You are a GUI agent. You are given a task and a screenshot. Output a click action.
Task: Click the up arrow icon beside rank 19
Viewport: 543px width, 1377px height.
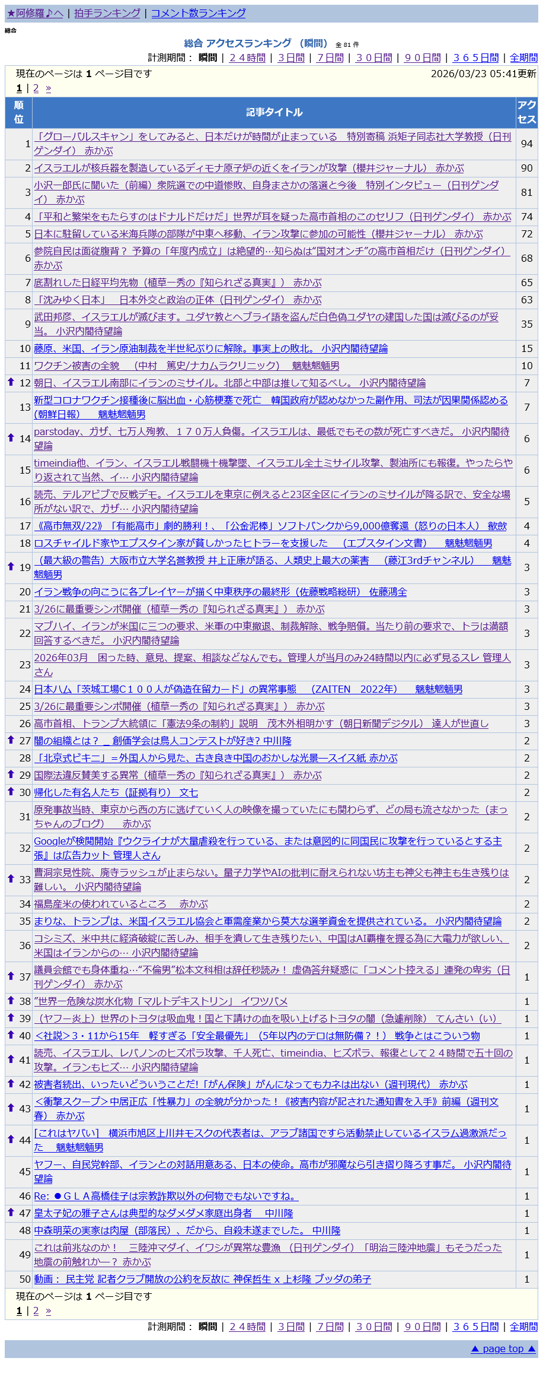[11, 566]
